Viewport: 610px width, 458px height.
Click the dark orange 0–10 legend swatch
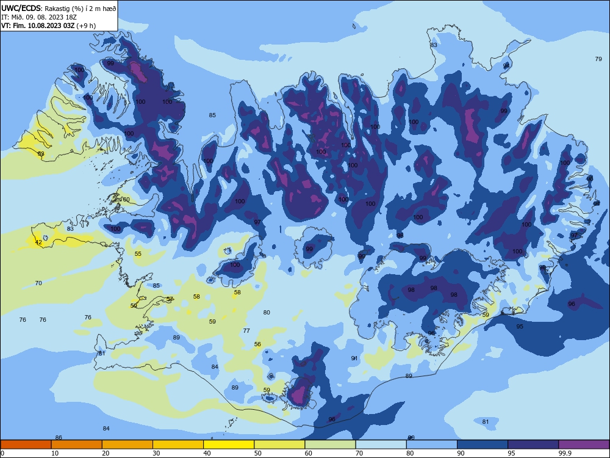pyautogui.click(x=26, y=445)
